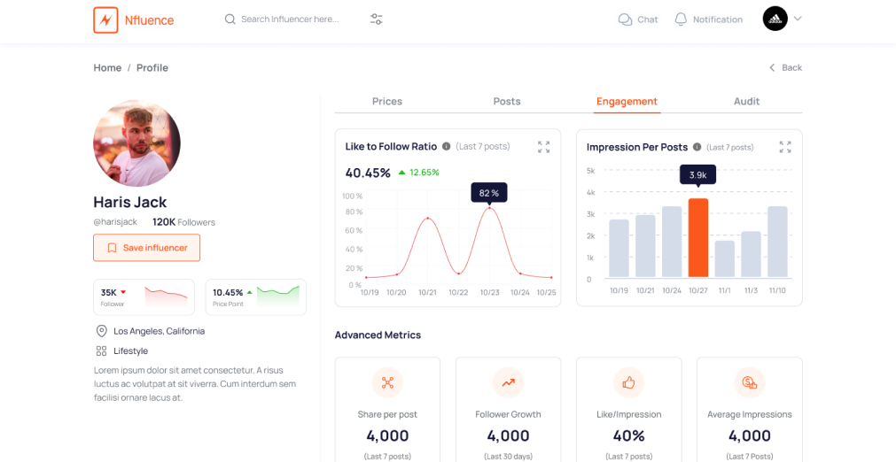
Task: Click the Adidas brand avatar
Action: click(775, 19)
